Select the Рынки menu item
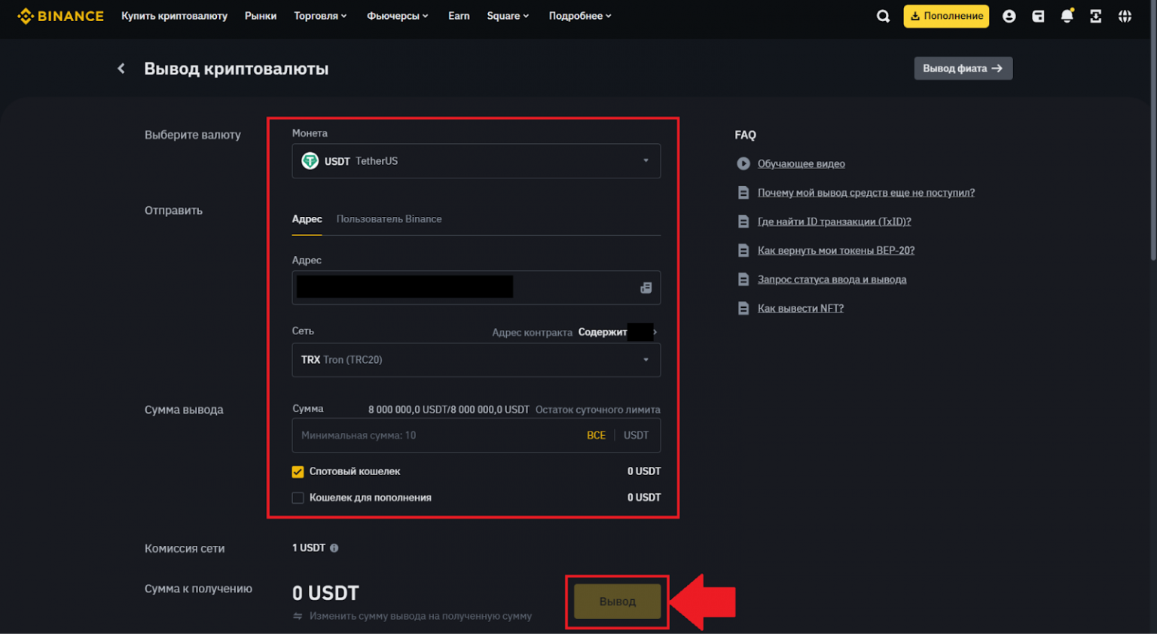 tap(261, 15)
